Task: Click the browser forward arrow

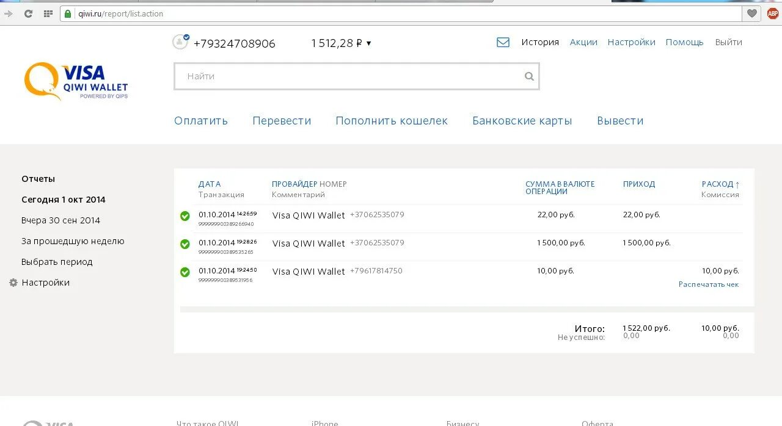Action: point(8,13)
